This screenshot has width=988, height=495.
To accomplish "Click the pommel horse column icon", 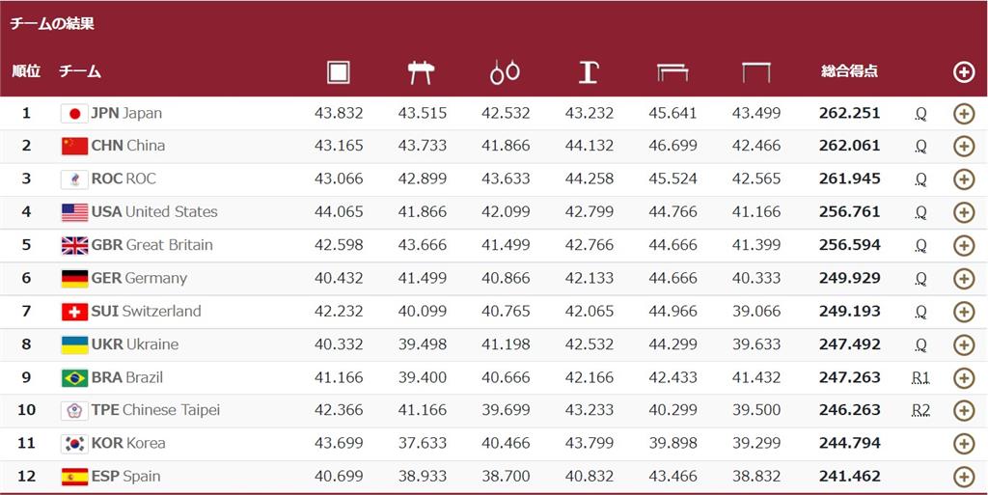I will tap(421, 72).
